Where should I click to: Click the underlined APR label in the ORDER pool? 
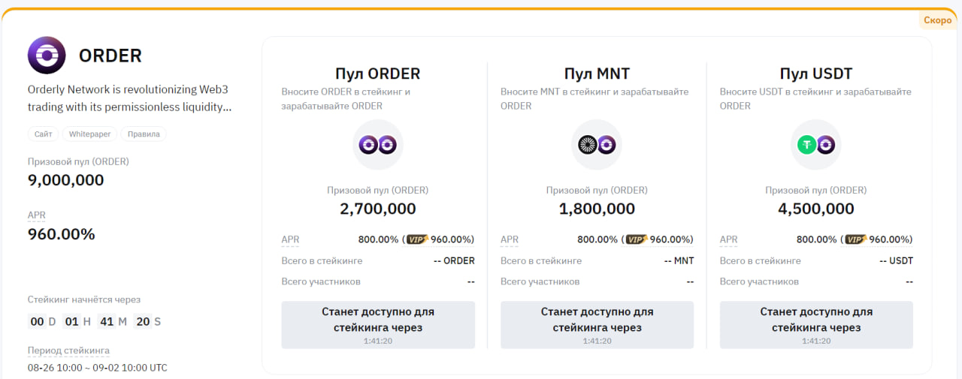[290, 240]
